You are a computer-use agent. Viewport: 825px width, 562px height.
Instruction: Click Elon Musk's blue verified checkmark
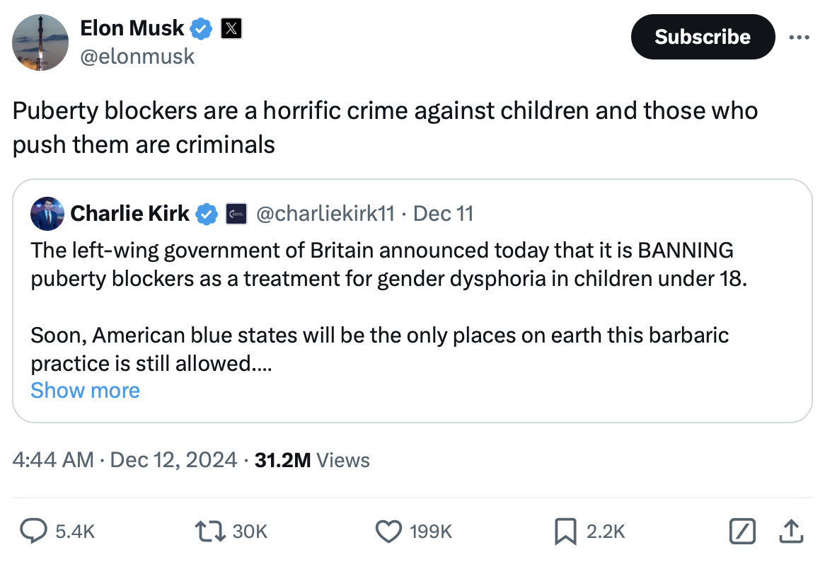(x=202, y=29)
